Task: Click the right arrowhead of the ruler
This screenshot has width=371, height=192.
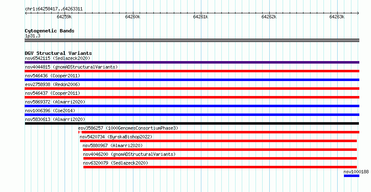Action: click(x=358, y=13)
